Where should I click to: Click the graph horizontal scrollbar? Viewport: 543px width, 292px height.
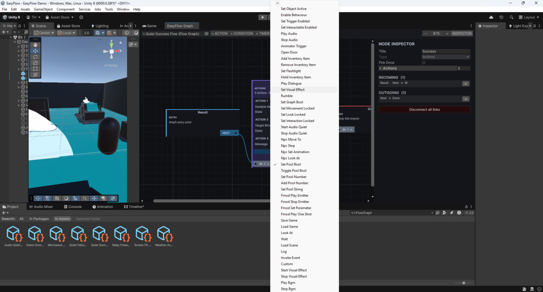tap(212, 201)
